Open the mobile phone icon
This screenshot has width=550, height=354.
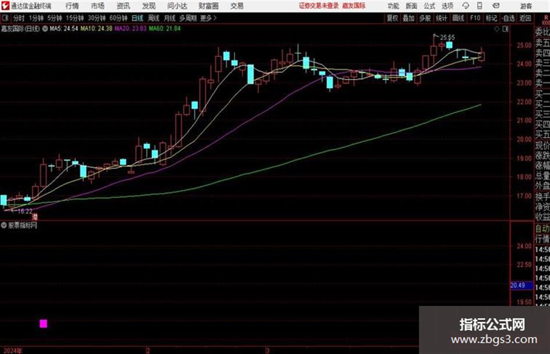pos(480,6)
